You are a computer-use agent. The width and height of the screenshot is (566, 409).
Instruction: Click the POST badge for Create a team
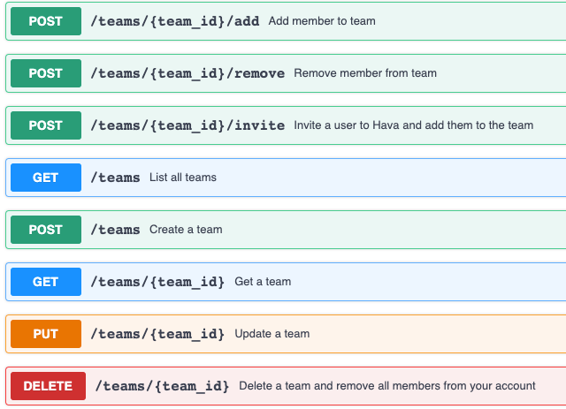tap(46, 230)
